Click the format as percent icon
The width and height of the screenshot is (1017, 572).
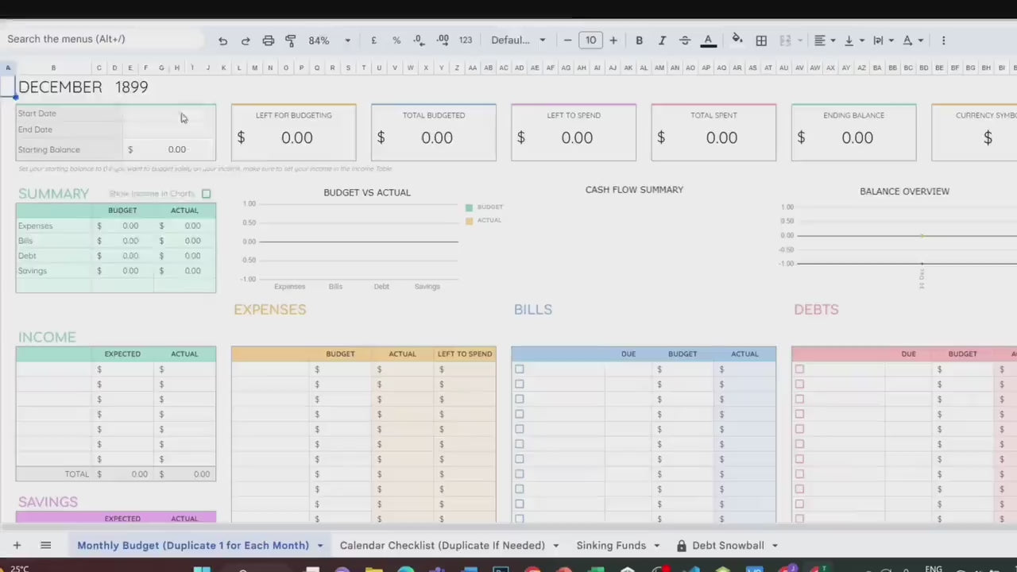396,41
